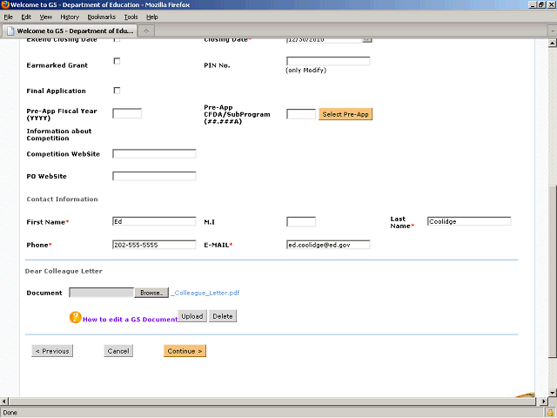Select the Welcome to G5 browser tab
557x418 pixels.
(70, 31)
